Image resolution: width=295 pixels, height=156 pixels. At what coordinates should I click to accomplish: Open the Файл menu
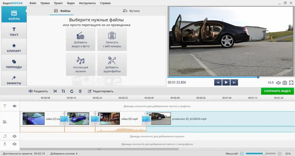(33, 3)
